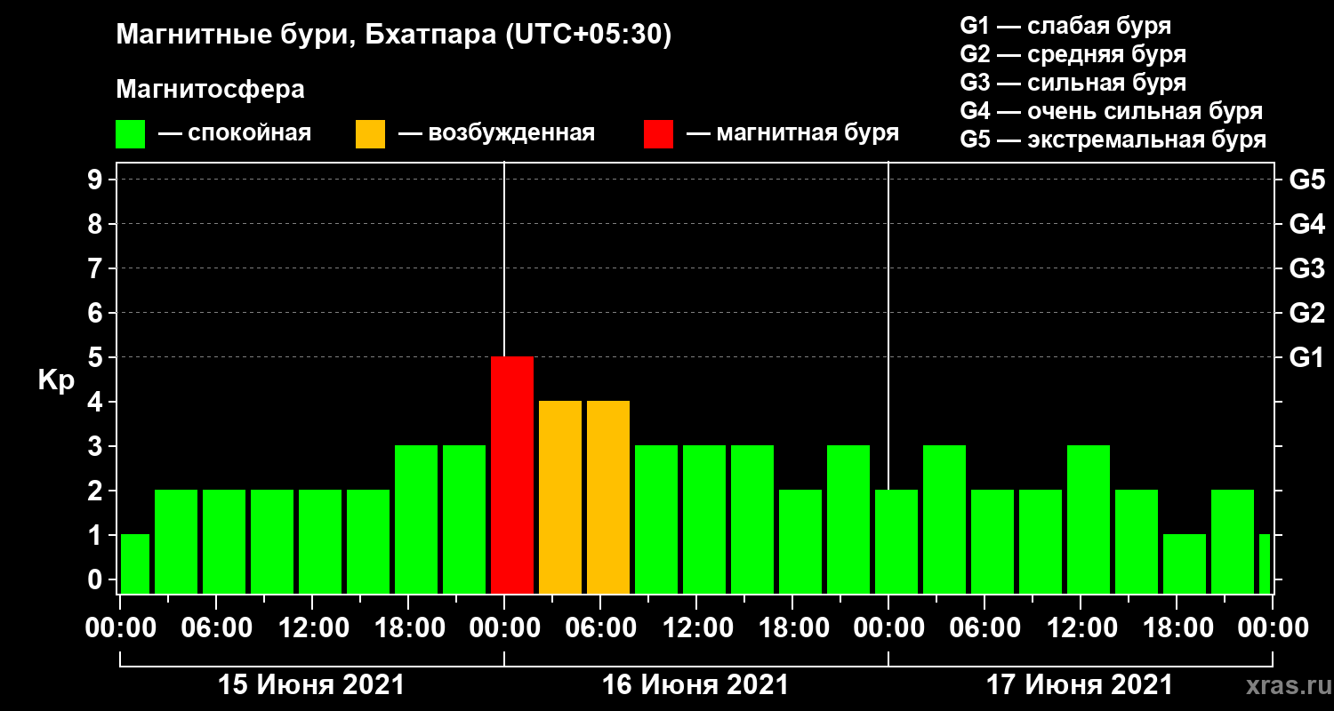Select the 'G2 — средняя буря' line

pos(1073,54)
